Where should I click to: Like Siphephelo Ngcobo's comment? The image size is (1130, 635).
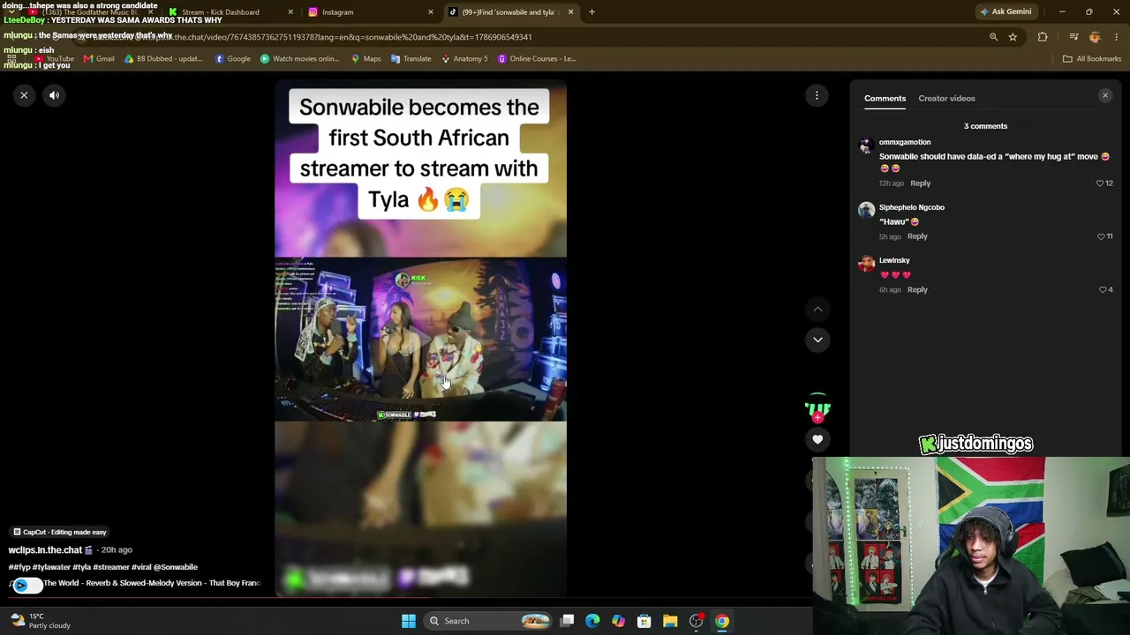1101,236
